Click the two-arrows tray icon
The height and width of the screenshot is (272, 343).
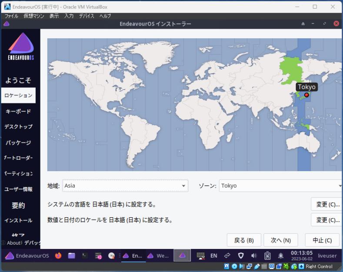[227, 255]
